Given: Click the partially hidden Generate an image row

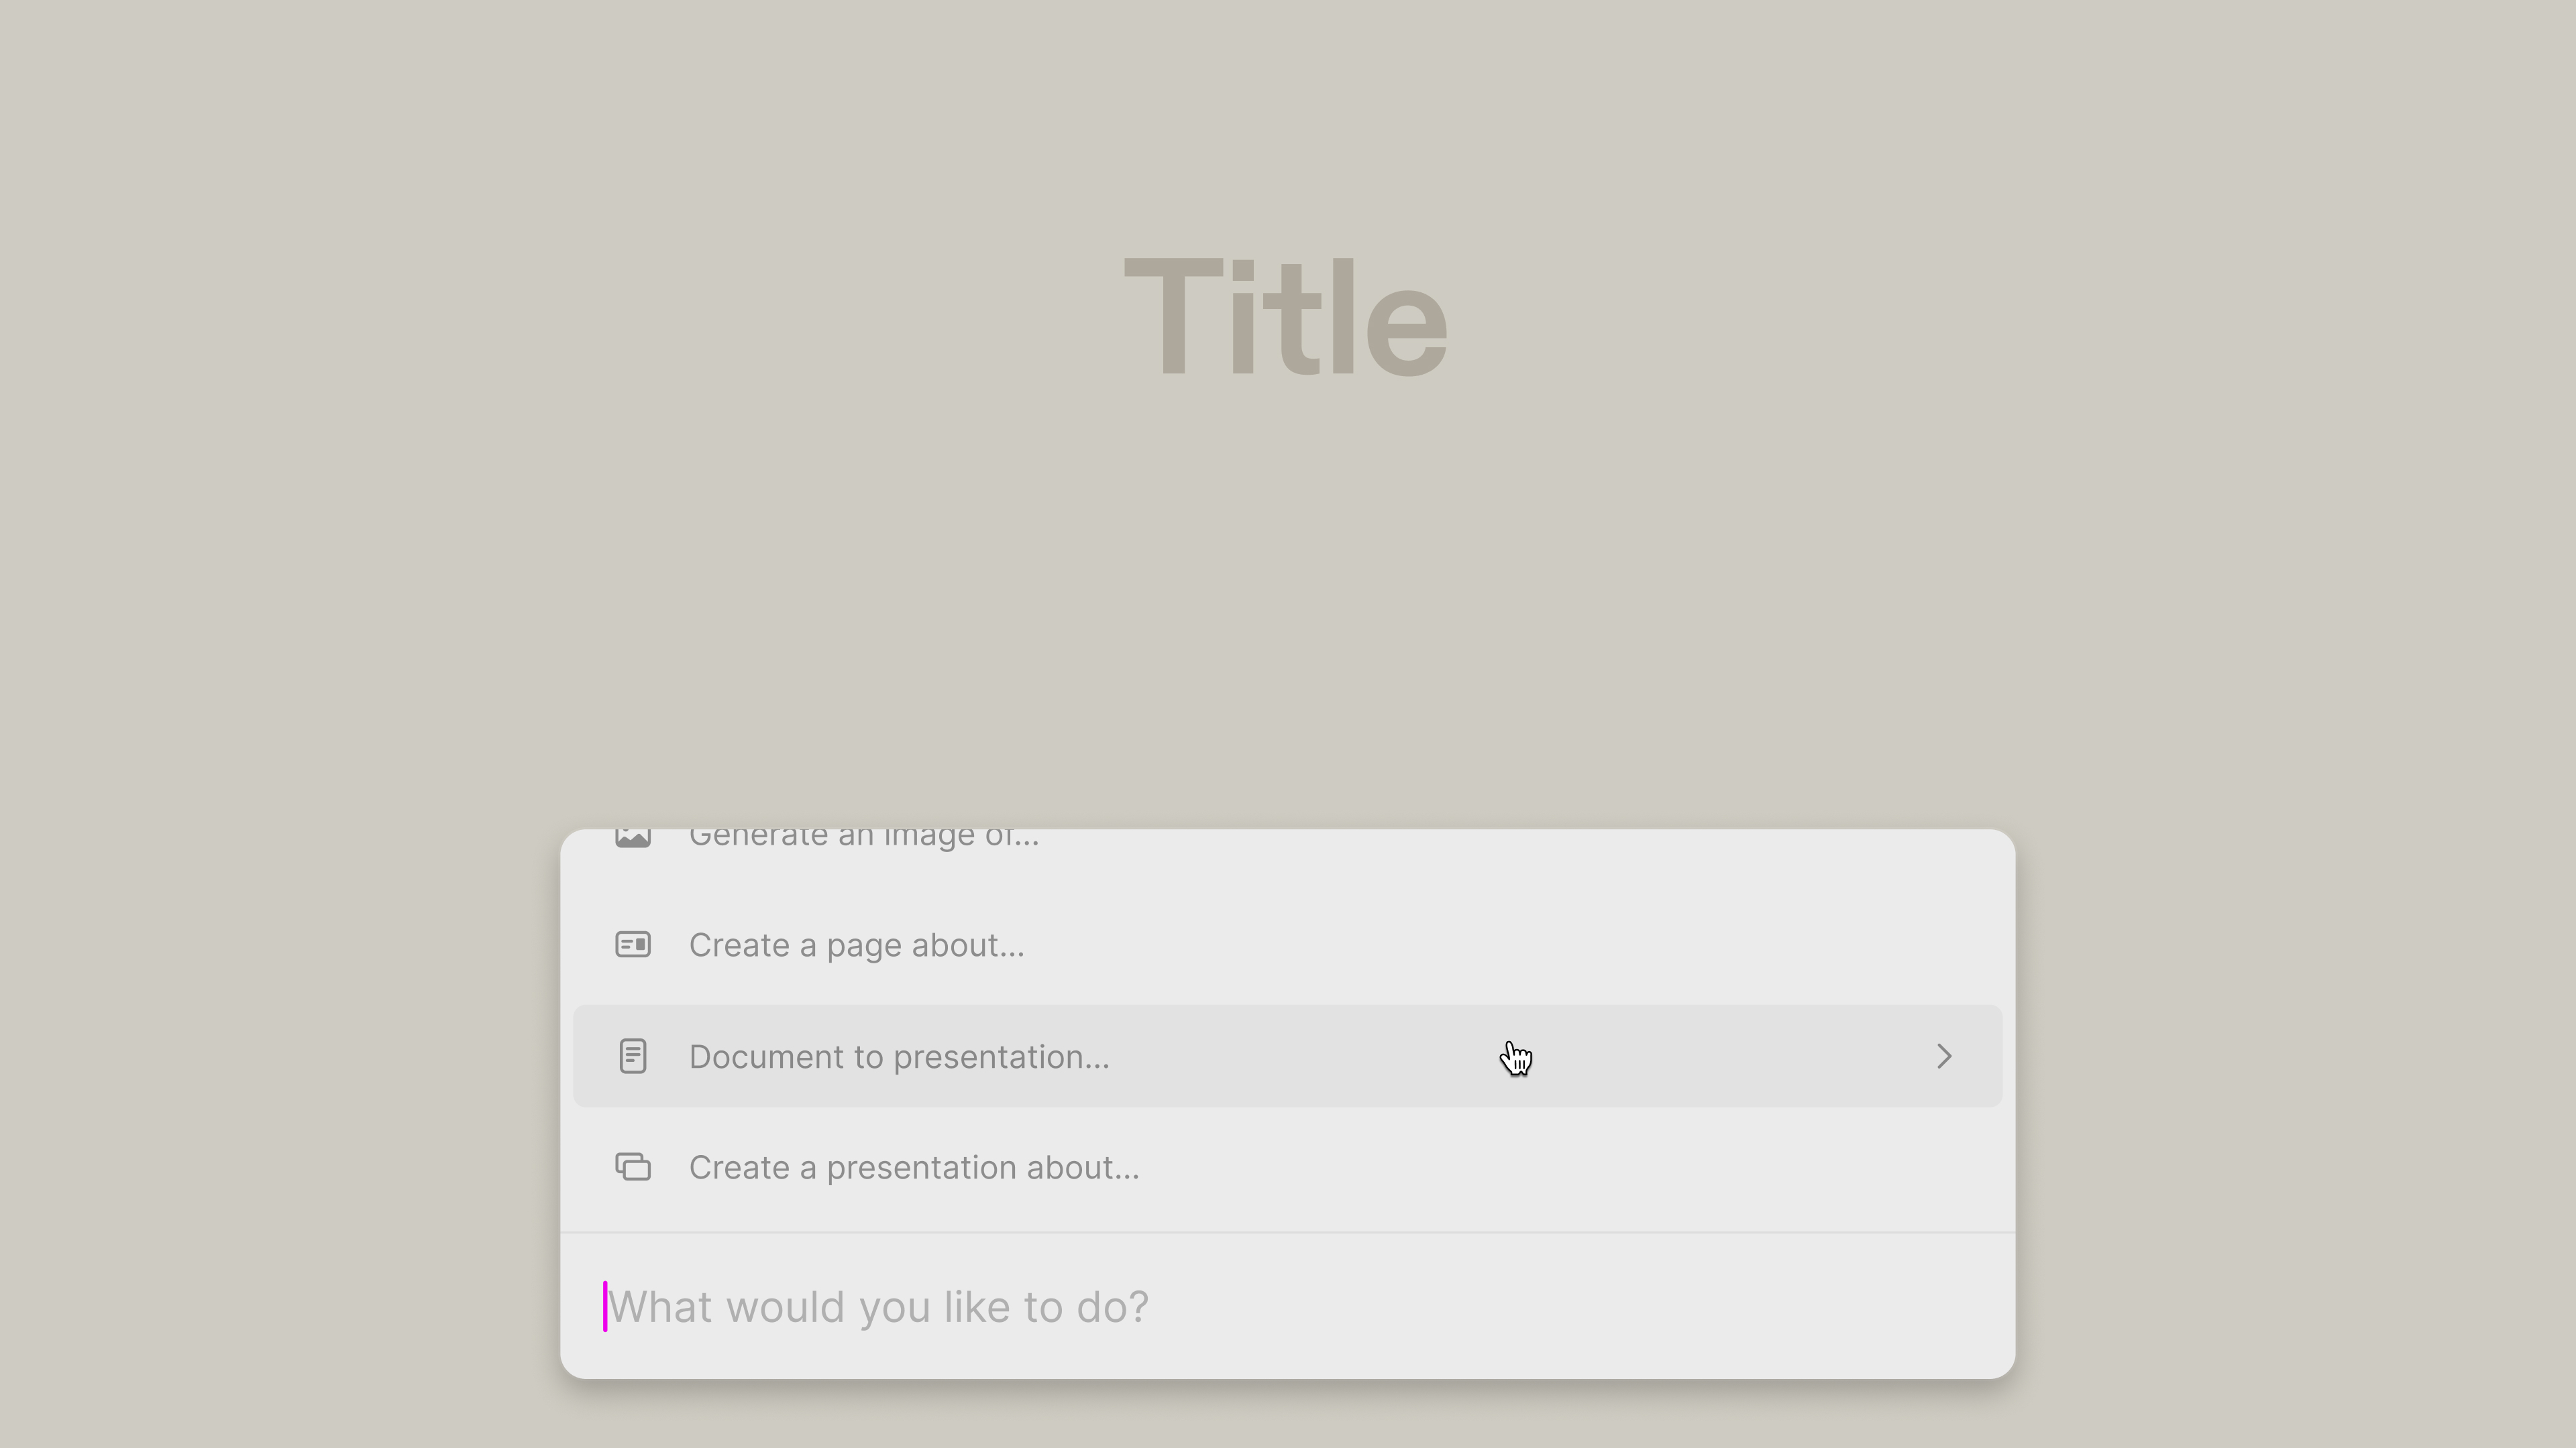Looking at the screenshot, I should click(1287, 839).
